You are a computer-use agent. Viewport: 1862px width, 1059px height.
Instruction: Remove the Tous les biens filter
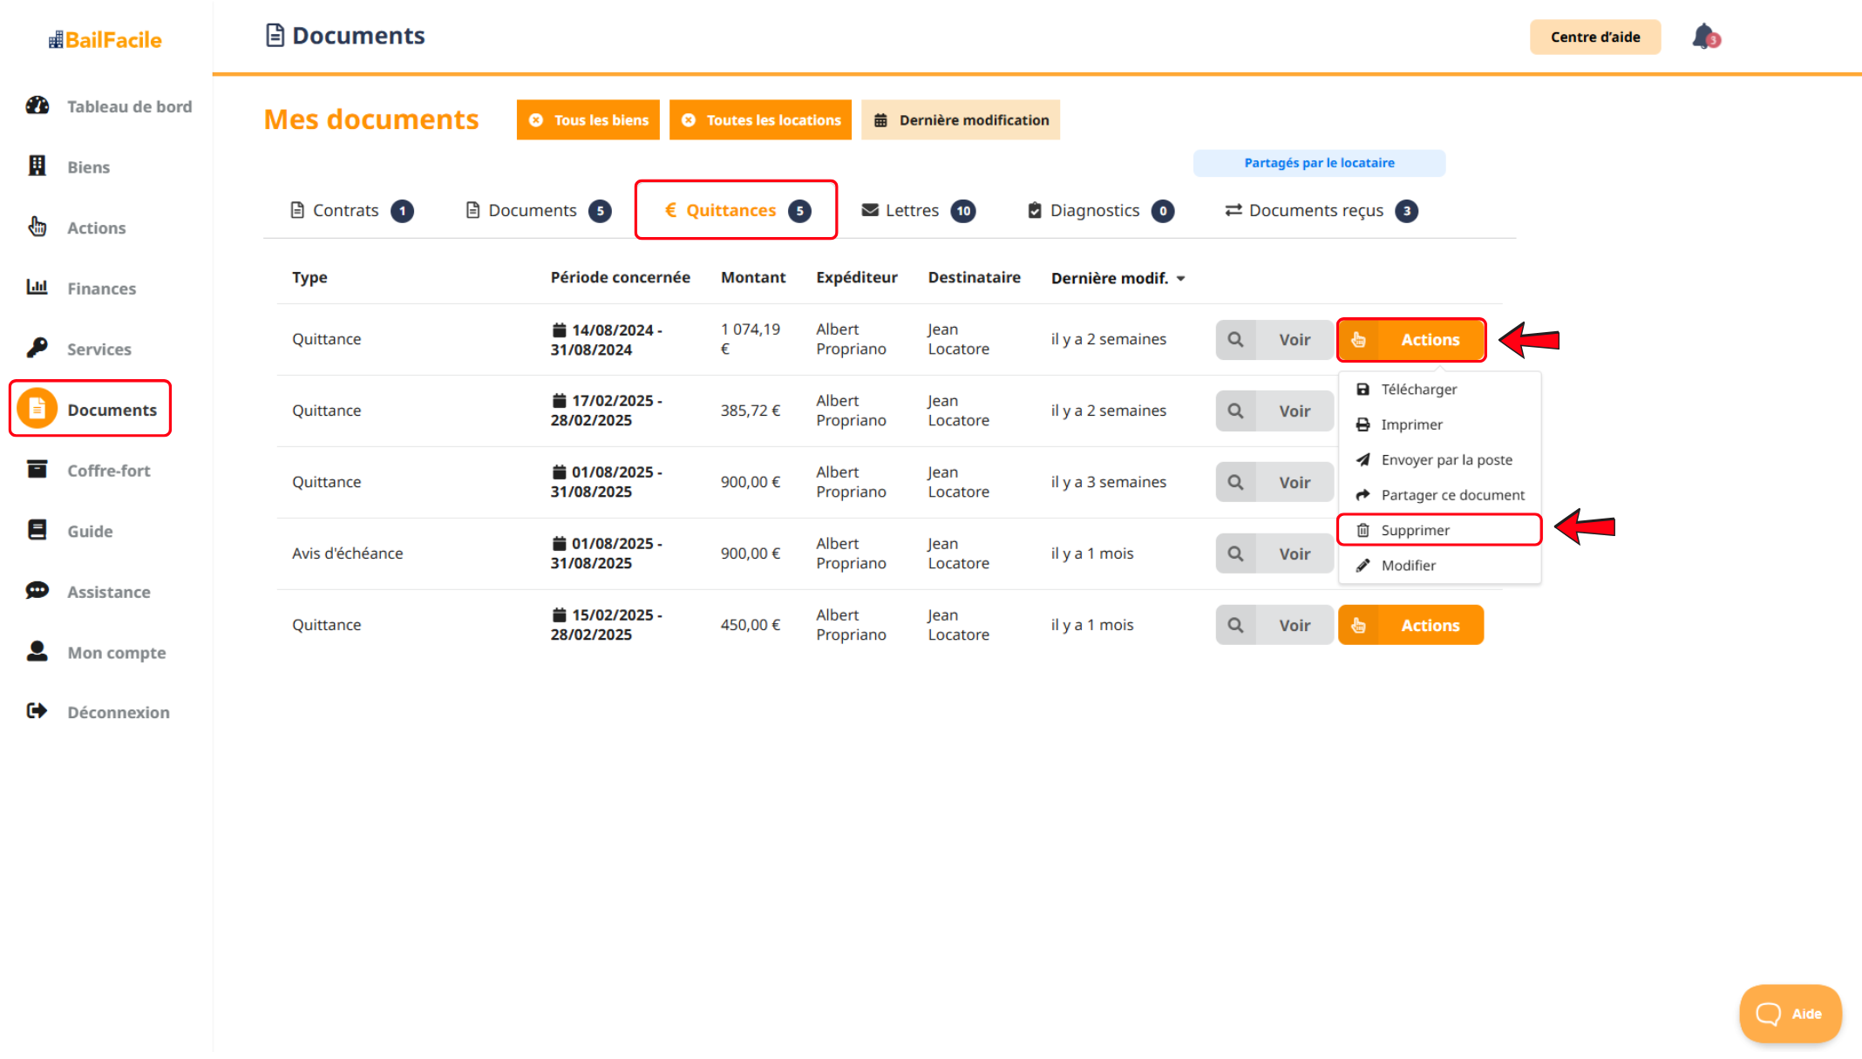pos(536,120)
